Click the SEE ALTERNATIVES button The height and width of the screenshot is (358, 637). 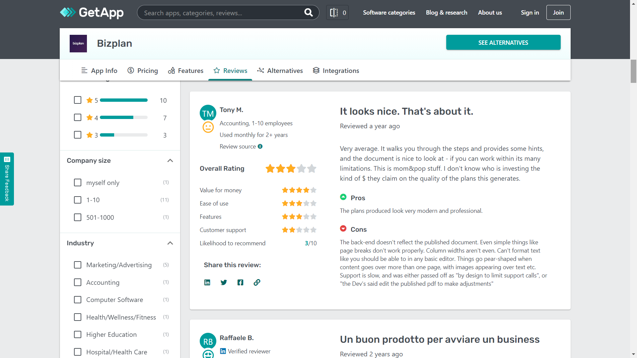[503, 42]
